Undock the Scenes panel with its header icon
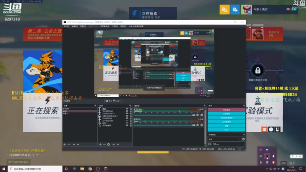The image size is (306, 172). [95, 106]
